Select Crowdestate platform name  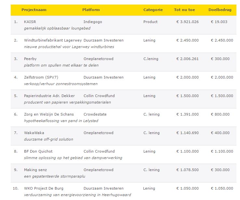point(95,114)
